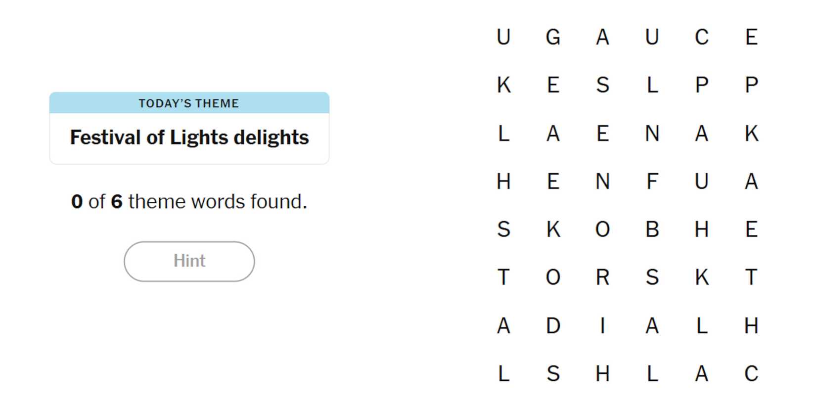
Task: Select the letter B in the grid
Action: [652, 229]
